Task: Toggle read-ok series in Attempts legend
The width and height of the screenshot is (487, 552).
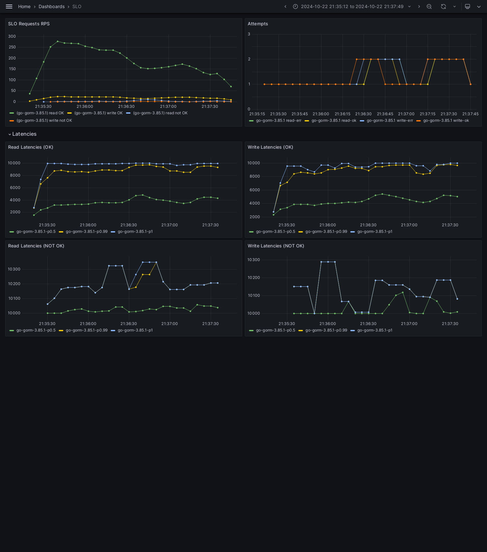Action: (x=334, y=120)
